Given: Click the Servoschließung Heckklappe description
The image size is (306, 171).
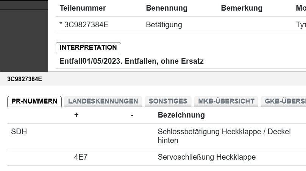Looking at the screenshot, I should (x=206, y=157).
